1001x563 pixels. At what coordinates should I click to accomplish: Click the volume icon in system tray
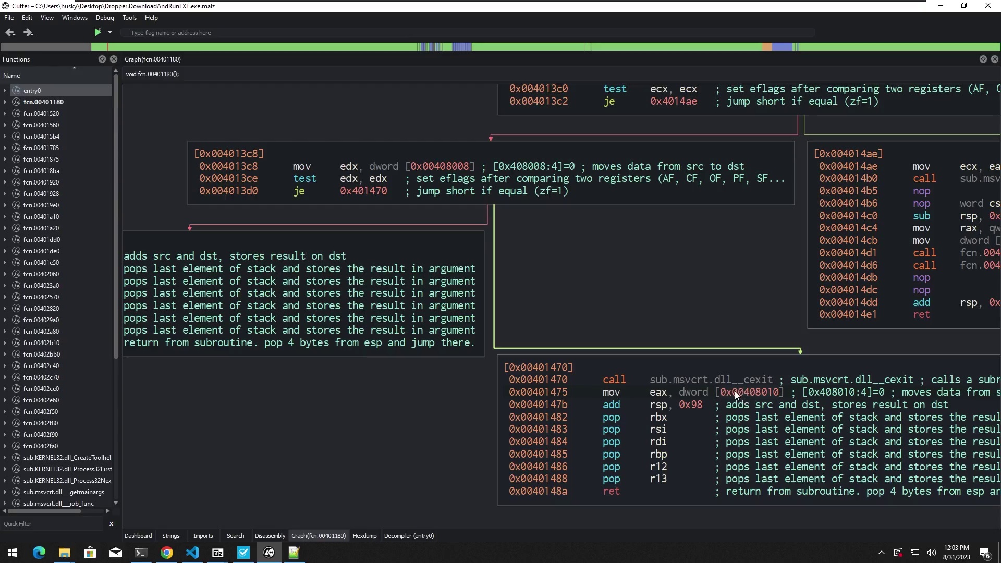point(932,553)
